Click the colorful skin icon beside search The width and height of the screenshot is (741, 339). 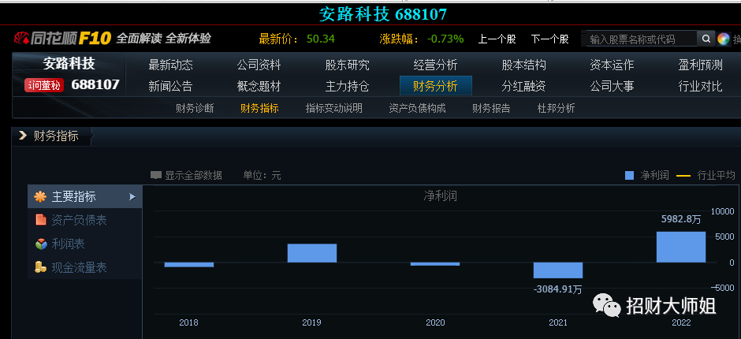coord(724,39)
